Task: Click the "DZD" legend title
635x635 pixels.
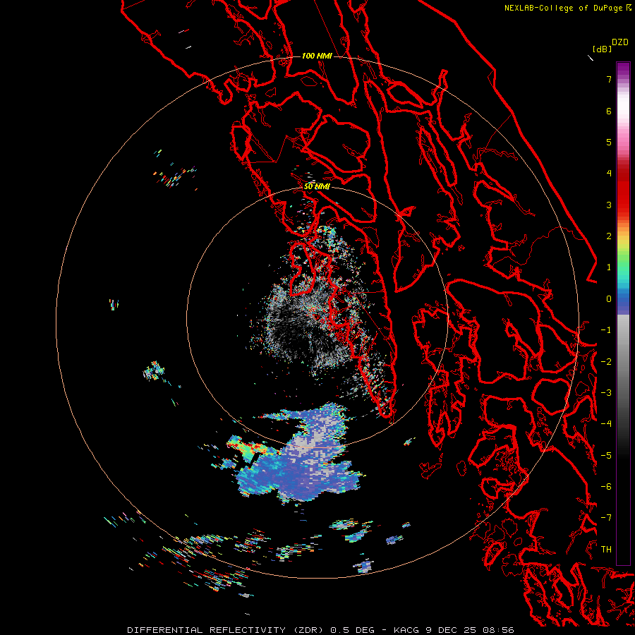Action: coord(620,42)
